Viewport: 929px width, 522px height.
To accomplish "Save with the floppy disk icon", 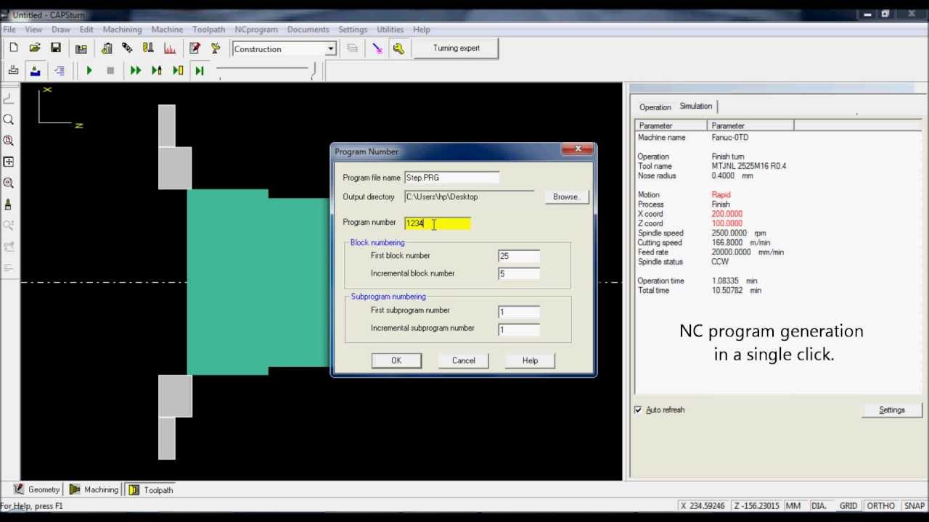I will click(x=55, y=48).
